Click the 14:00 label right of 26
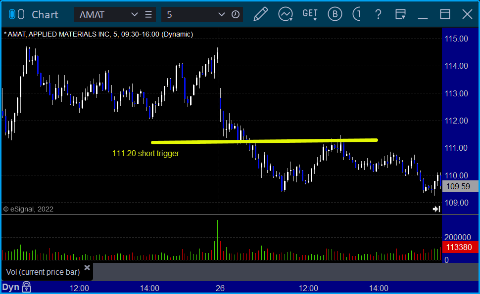The image size is (480, 294). pos(379,288)
